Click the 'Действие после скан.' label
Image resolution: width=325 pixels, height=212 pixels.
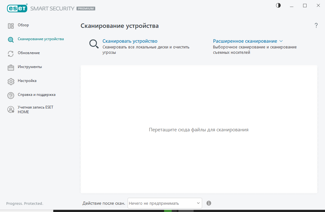tap(104, 203)
